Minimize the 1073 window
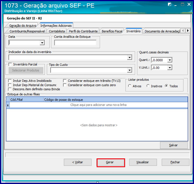The height and width of the screenshot is (184, 194). pos(176,5)
